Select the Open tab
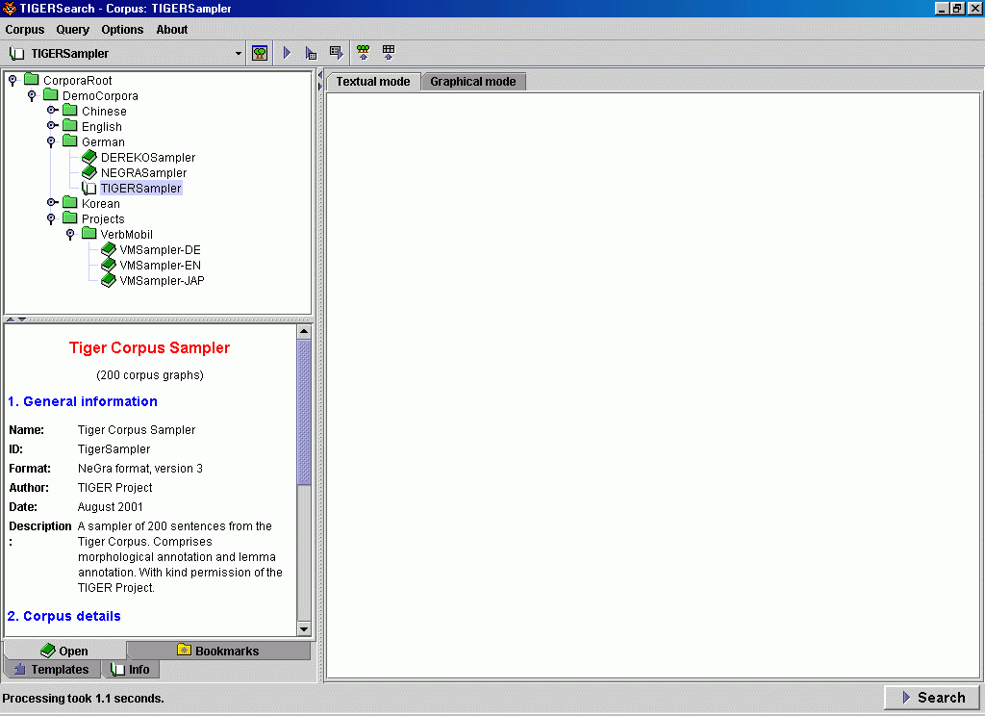 [x=64, y=651]
